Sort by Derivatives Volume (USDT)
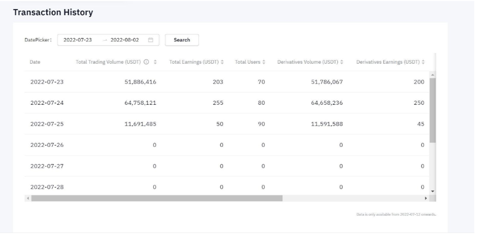Screen dimensions: 478x237 [x=342, y=62]
